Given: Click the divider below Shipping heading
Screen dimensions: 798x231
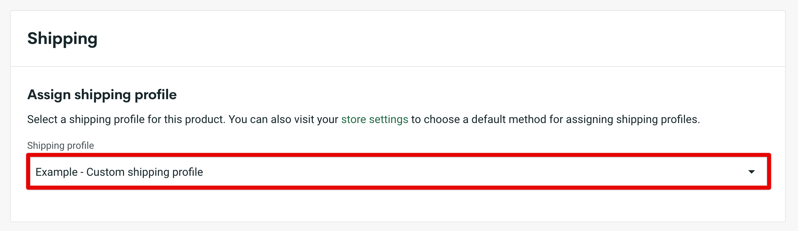Looking at the screenshot, I should click(x=399, y=66).
